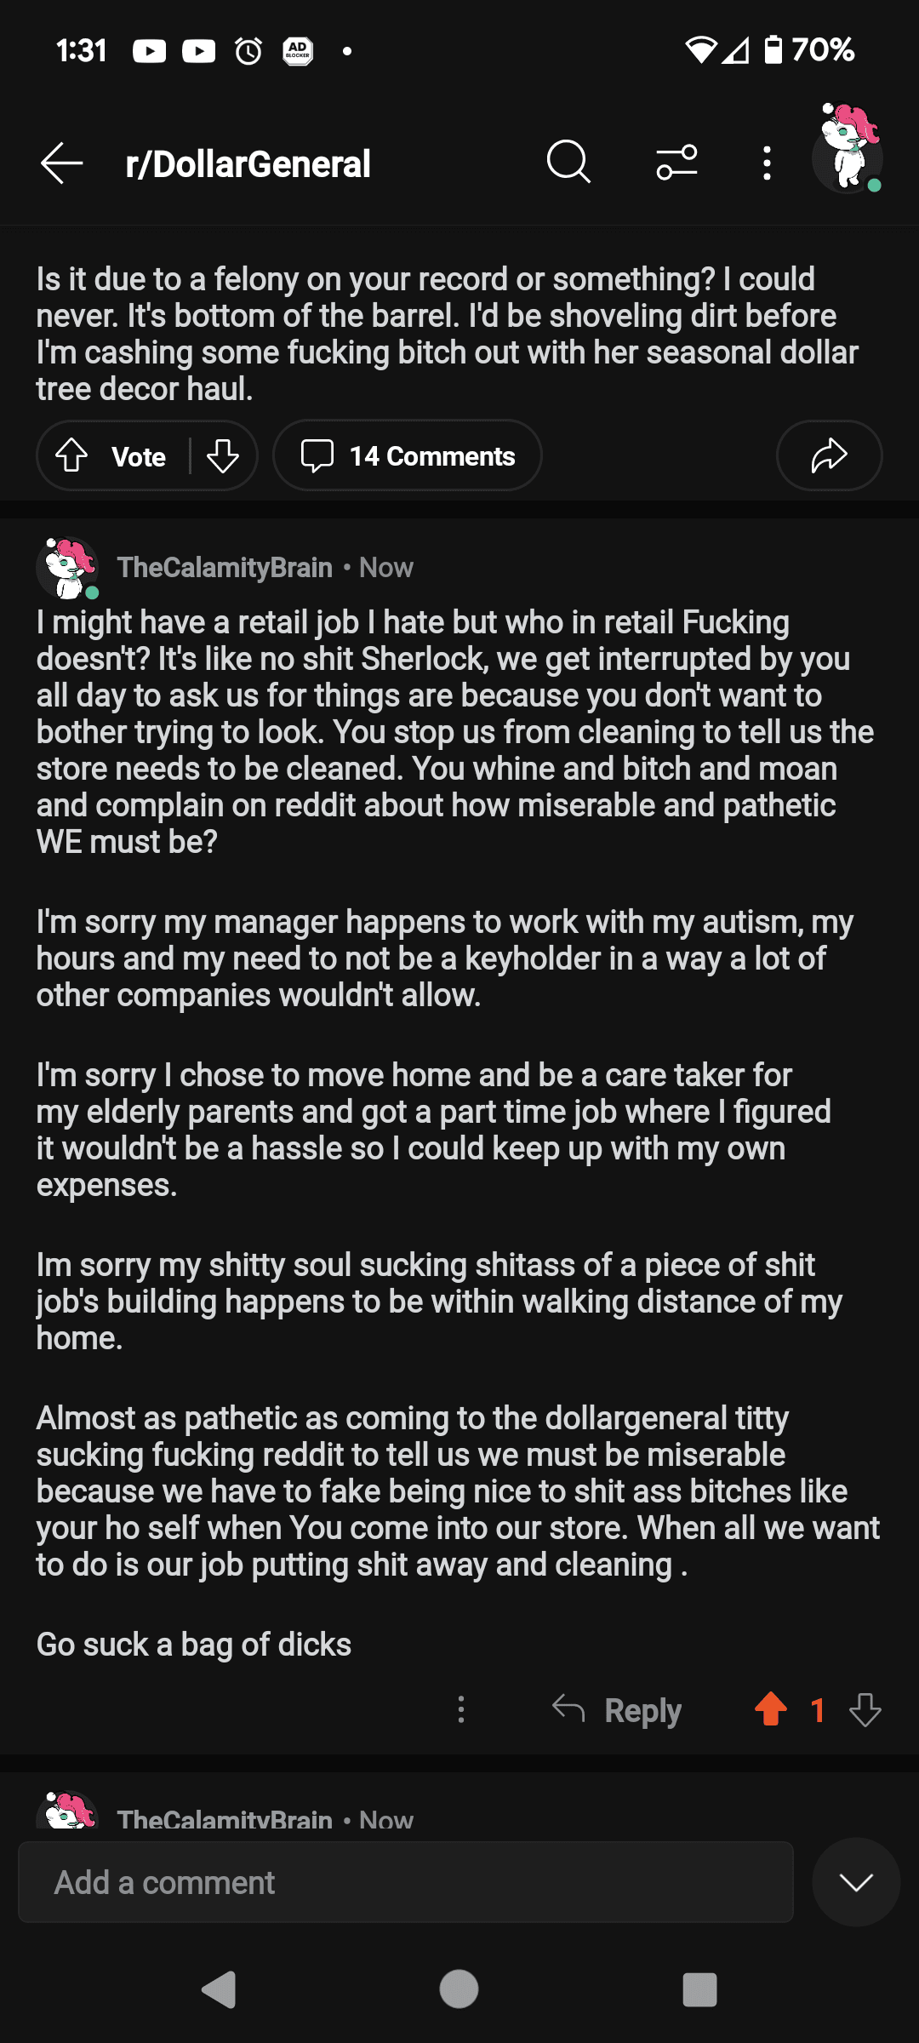The height and width of the screenshot is (2043, 919).
Task: Navigate back from r/DollarGeneral
Action: coord(61,163)
